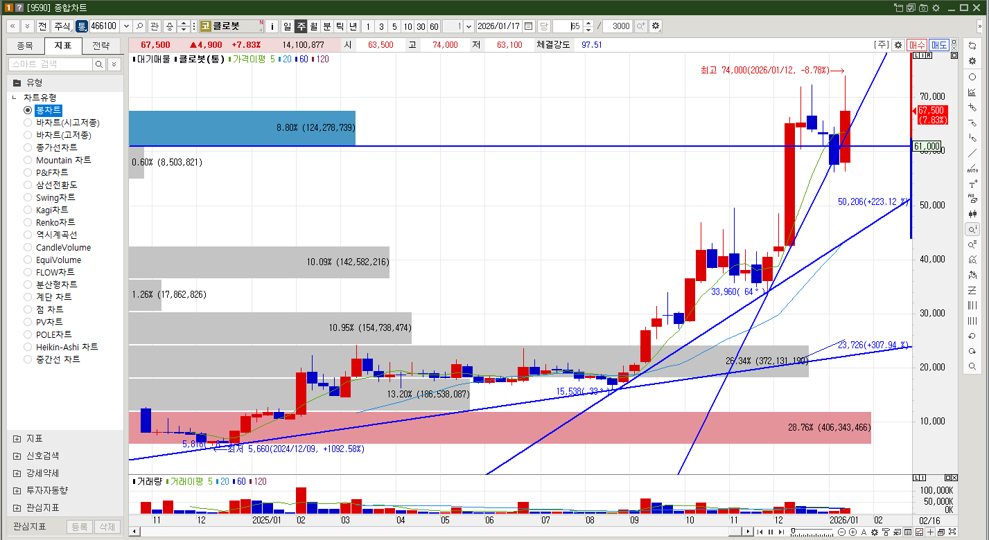The width and height of the screenshot is (989, 540).
Task: Click the candlestick pattern tool icon
Action: tap(972, 214)
